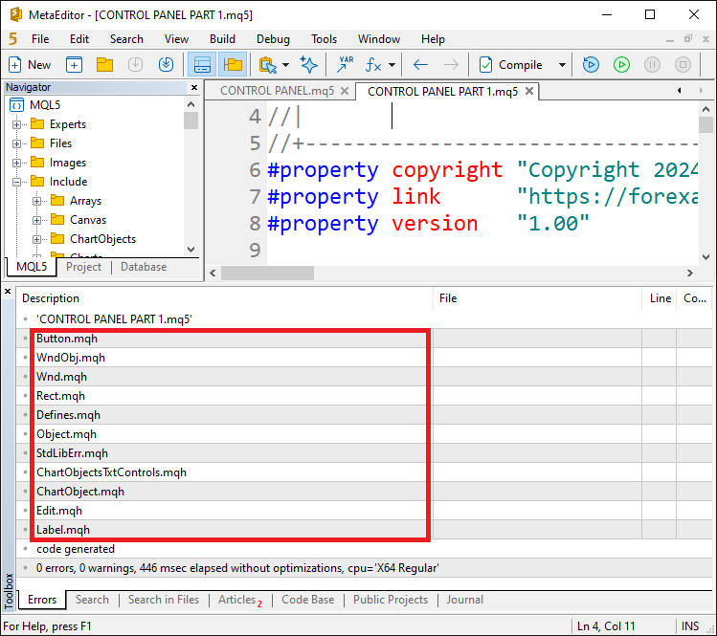Screen dimensions: 717x636
Task: Click the VAR insert variable icon
Action: coord(346,65)
